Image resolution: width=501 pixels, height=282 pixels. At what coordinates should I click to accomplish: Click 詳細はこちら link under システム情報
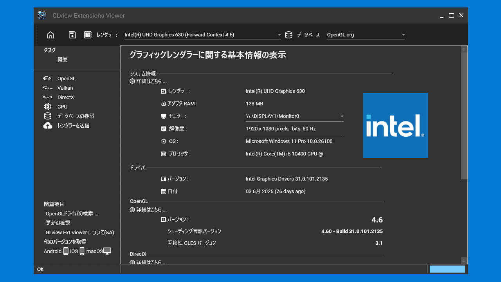(x=151, y=81)
